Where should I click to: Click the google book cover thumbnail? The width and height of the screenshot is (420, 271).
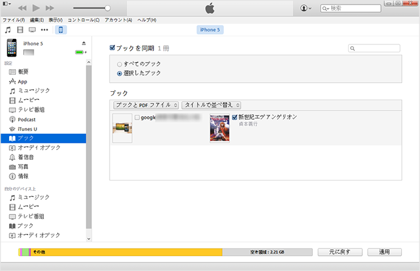122,128
